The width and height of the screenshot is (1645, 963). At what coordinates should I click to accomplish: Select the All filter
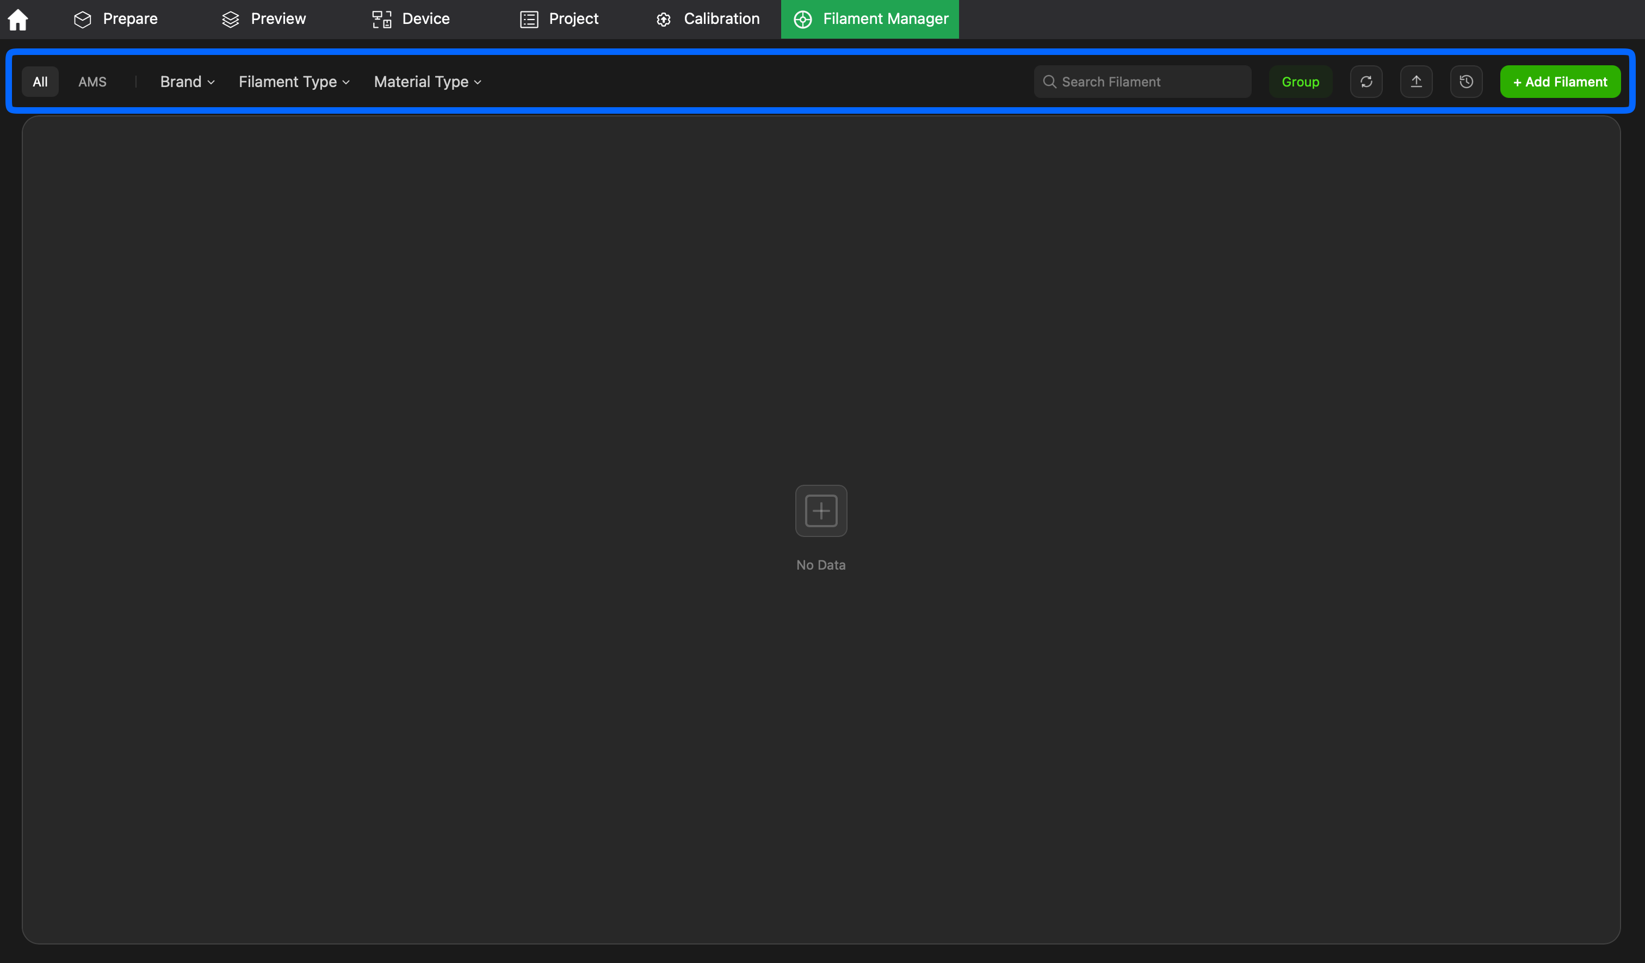pyautogui.click(x=40, y=82)
